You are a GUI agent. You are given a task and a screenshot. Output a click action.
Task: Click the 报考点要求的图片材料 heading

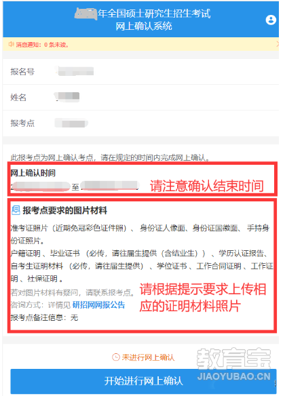pyautogui.click(x=65, y=210)
